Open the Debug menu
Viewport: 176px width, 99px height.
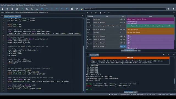21,5
